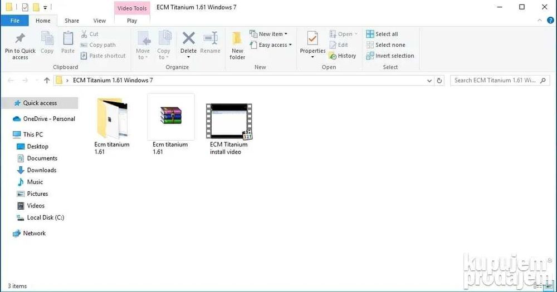Image resolution: width=557 pixels, height=292 pixels.
Task: Click the Delete X icon
Action: (x=189, y=38)
